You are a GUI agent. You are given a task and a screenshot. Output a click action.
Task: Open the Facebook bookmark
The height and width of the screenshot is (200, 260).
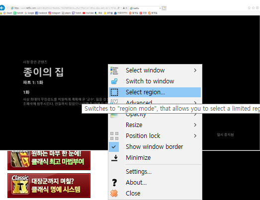[41, 13]
